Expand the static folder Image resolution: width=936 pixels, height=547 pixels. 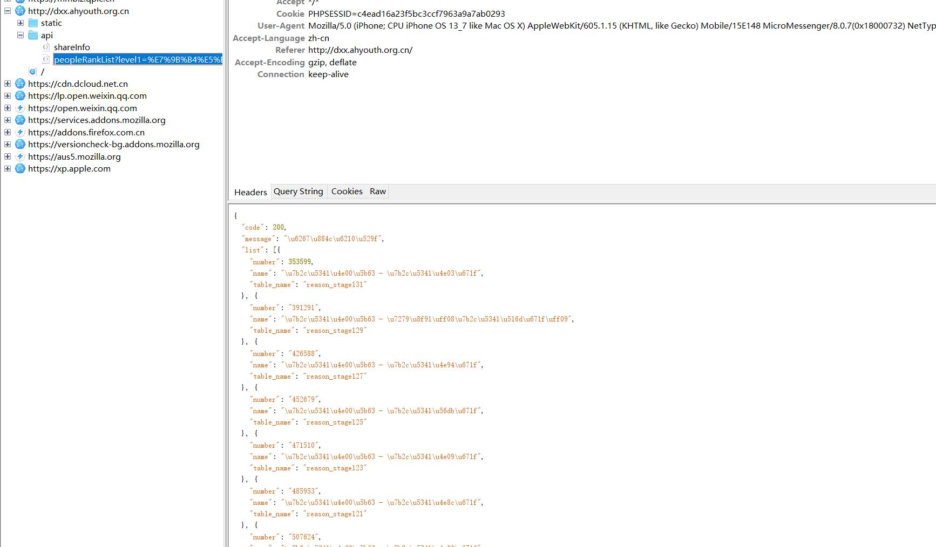click(x=21, y=23)
